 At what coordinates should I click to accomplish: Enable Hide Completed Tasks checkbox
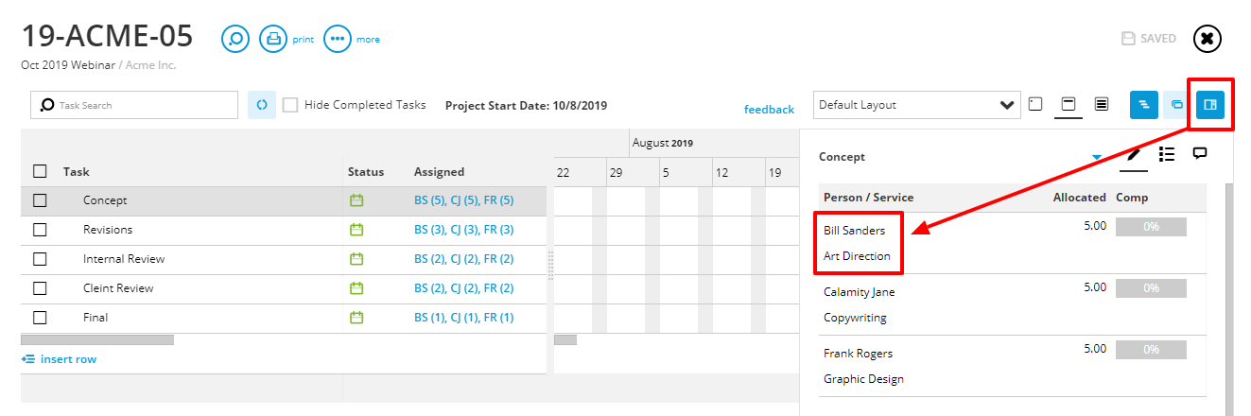290,105
